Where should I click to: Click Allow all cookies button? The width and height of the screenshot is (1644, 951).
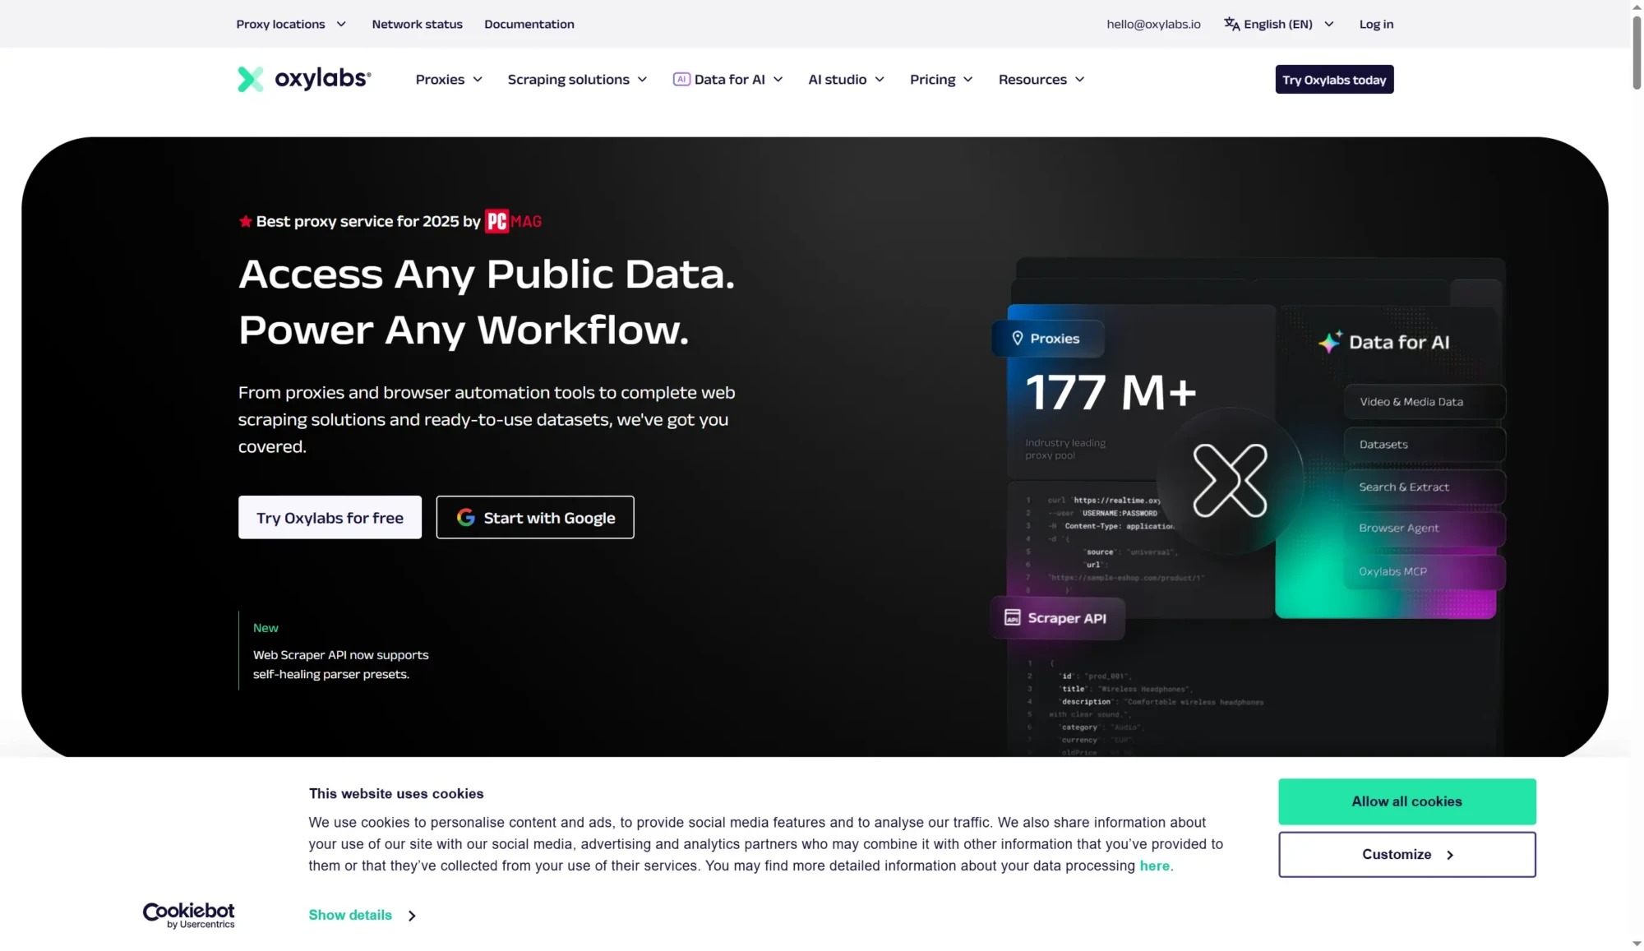tap(1406, 801)
